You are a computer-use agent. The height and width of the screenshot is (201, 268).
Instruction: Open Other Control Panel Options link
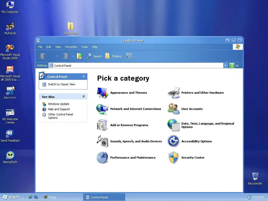pyautogui.click(x=60, y=116)
